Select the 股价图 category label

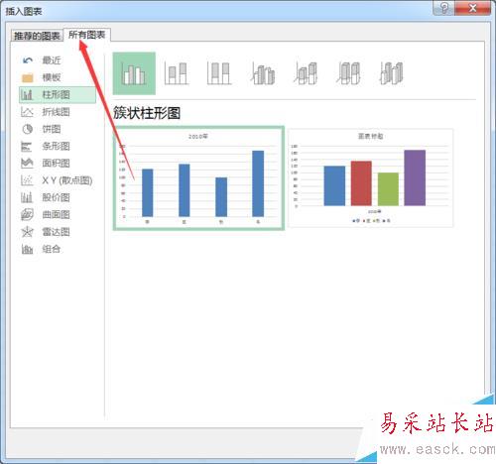click(57, 197)
